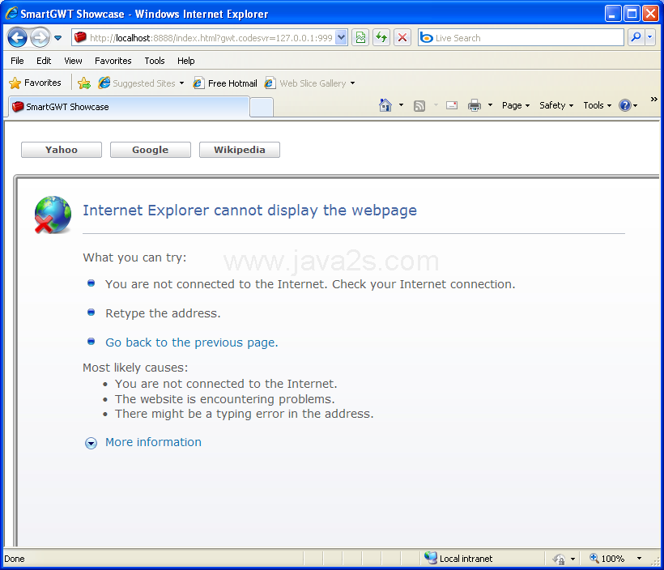Select the SmartGWT Showcase tab
The image size is (664, 570).
coord(129,107)
